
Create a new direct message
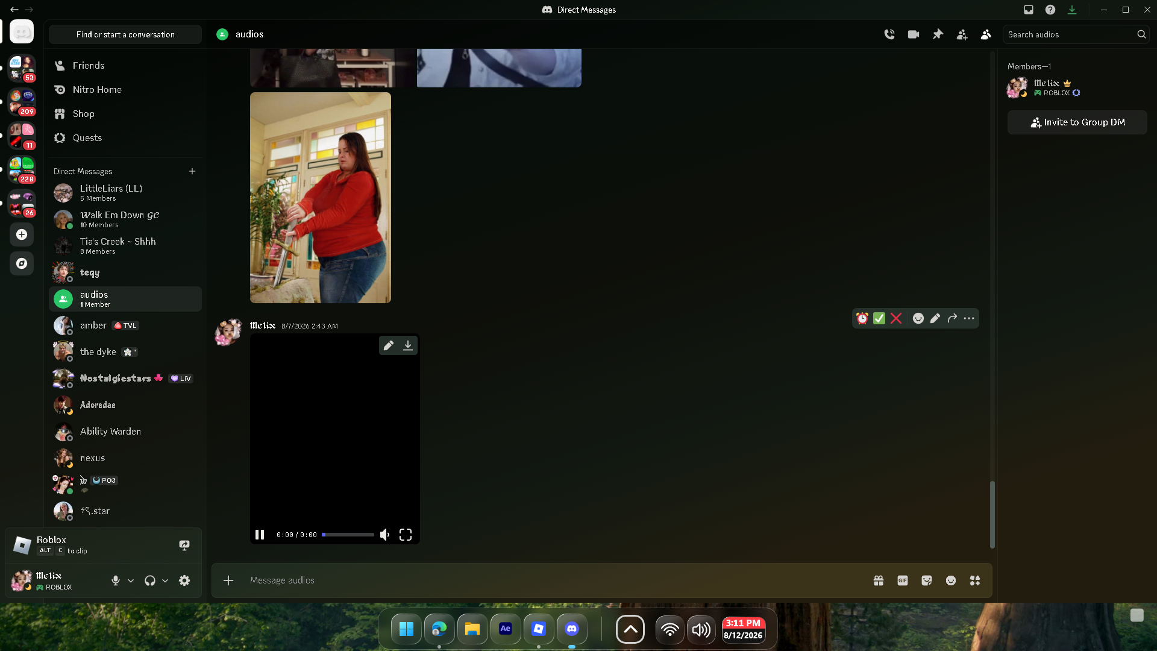point(192,171)
